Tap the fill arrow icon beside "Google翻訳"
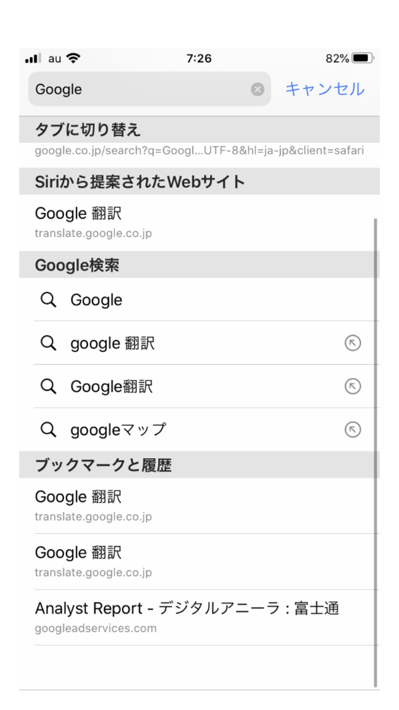Screen dimensions: 399x710 point(353,387)
